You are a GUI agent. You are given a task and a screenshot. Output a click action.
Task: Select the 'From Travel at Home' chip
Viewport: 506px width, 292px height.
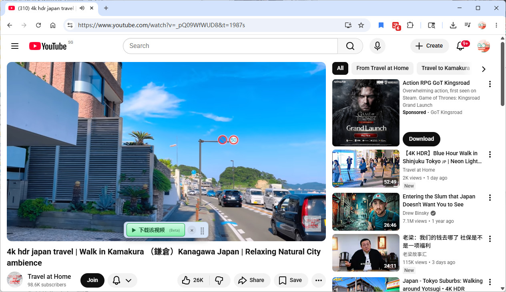click(382, 68)
